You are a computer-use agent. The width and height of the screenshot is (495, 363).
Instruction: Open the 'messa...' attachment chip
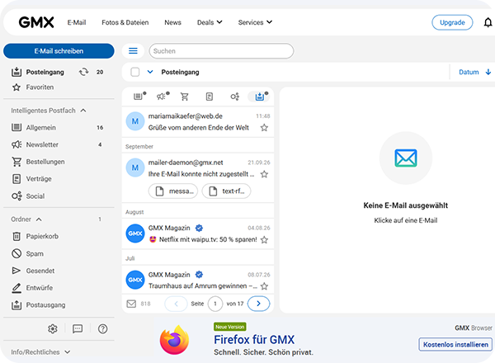point(173,191)
